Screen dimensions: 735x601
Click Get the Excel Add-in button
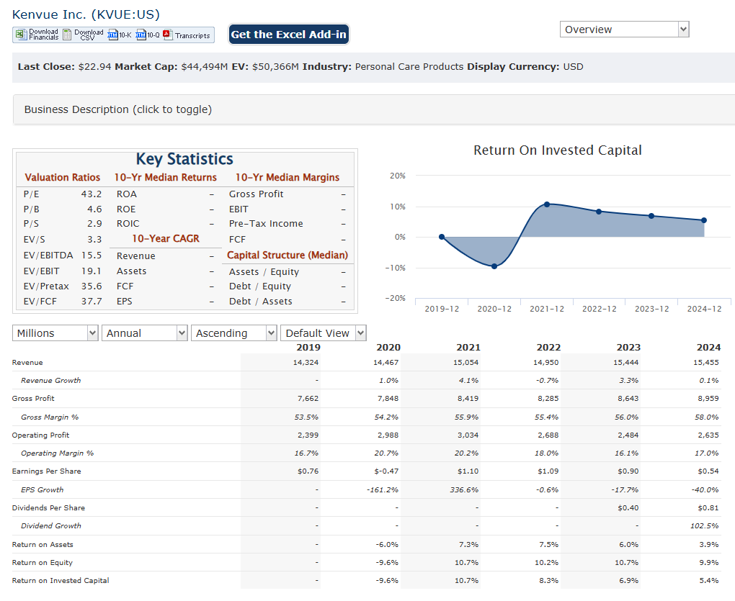[x=289, y=35]
